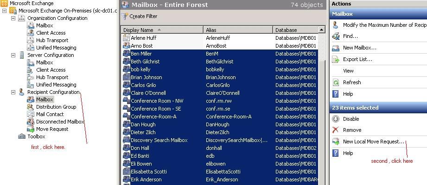Open the Find action

[351, 36]
